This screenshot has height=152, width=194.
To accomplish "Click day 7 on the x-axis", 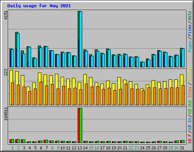I will click(47, 148).
